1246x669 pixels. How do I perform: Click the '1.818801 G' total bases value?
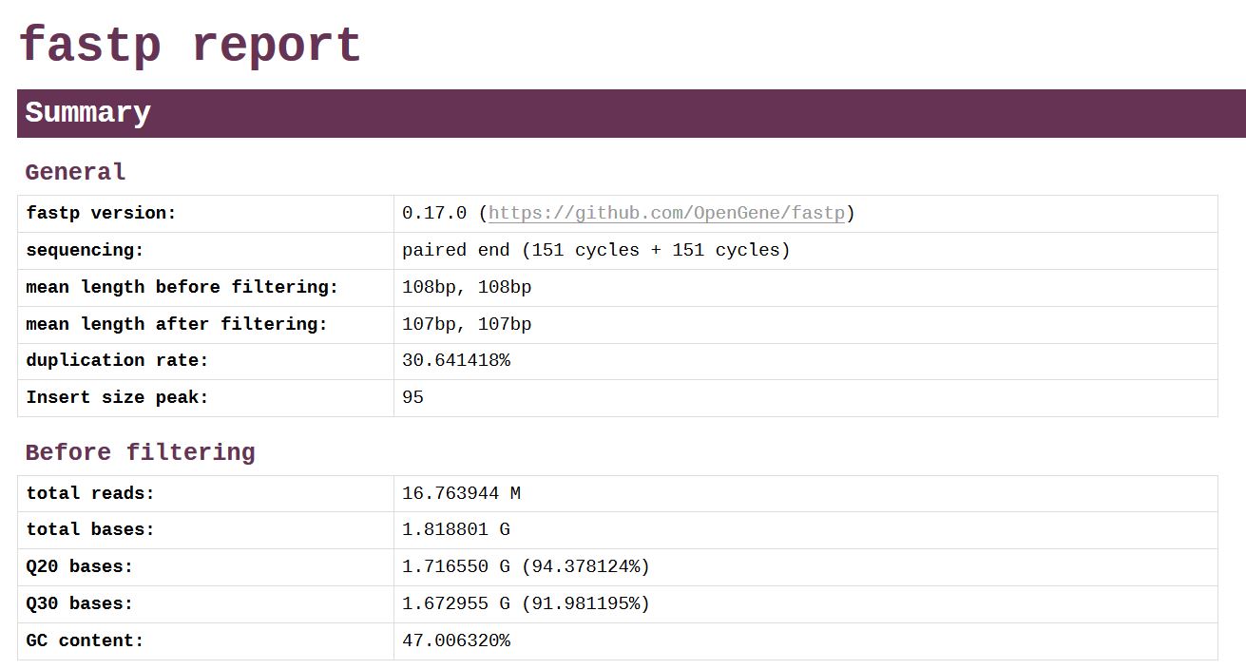click(456, 529)
